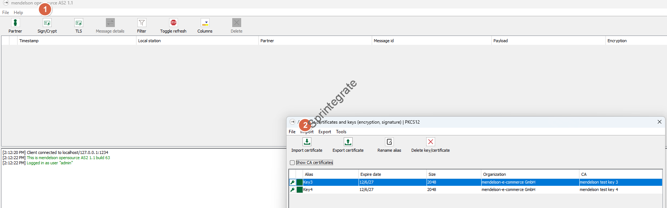The height and width of the screenshot is (208, 667).
Task: Open the TLS certificates icon
Action: click(79, 23)
